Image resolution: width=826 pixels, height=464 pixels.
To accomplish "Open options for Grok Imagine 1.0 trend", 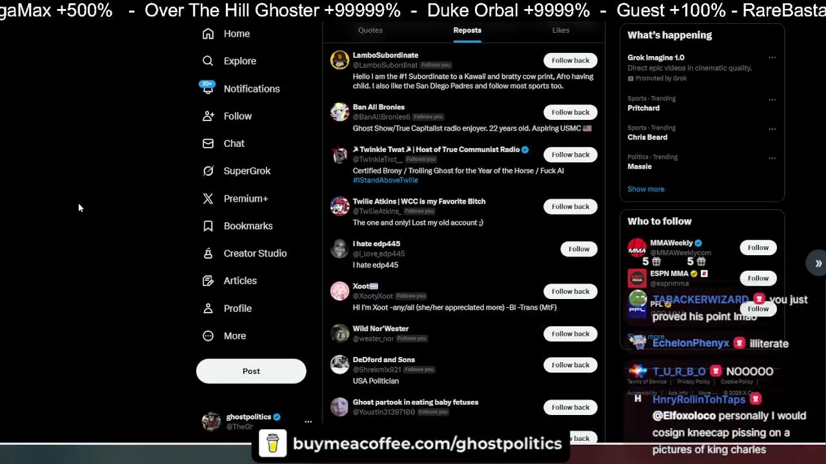I will [x=772, y=57].
